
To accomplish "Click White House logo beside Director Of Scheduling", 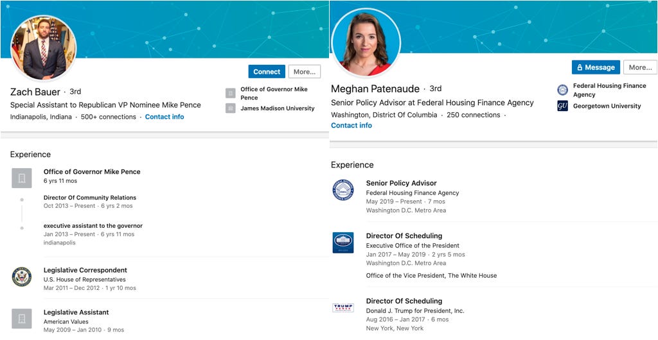I will (343, 243).
